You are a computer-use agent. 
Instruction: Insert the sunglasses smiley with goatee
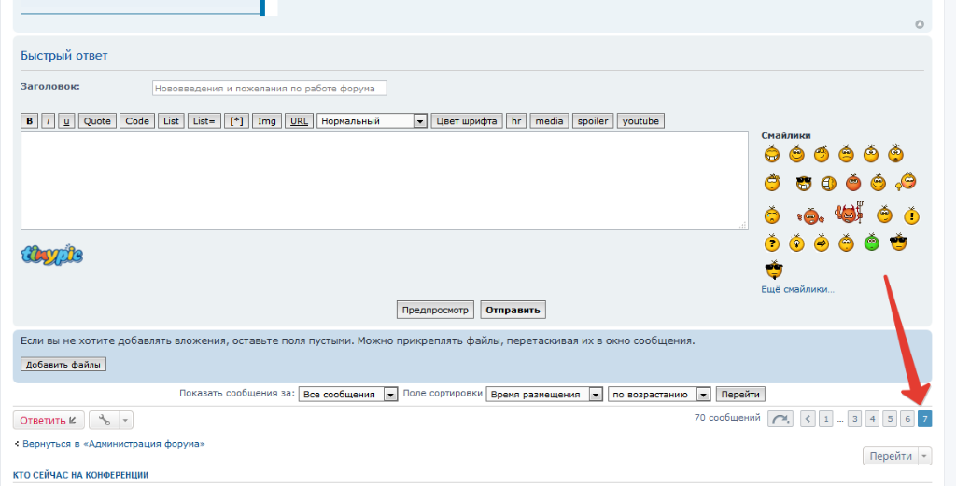pos(774,270)
